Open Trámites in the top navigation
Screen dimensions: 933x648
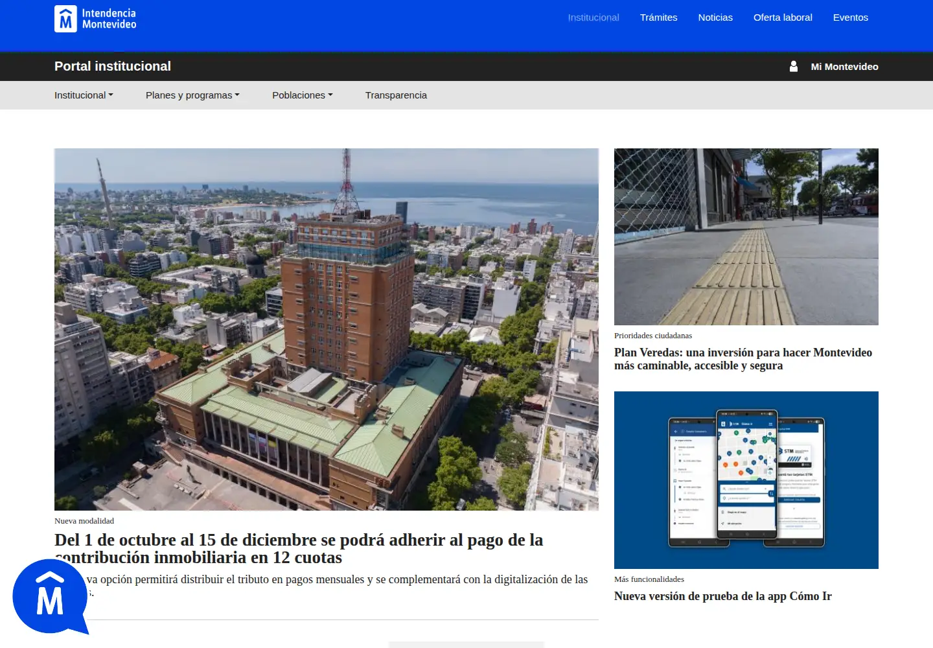coord(659,17)
